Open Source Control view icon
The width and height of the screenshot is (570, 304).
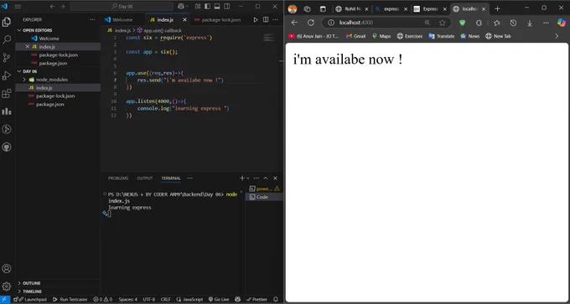7,58
